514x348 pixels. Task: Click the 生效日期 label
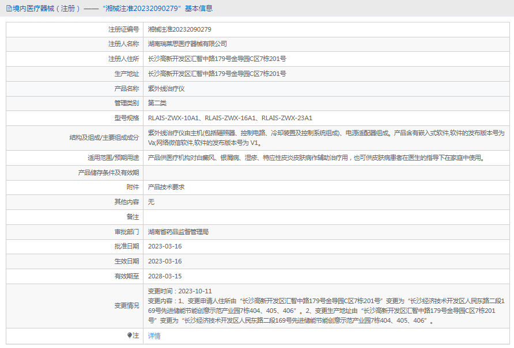pos(127,262)
